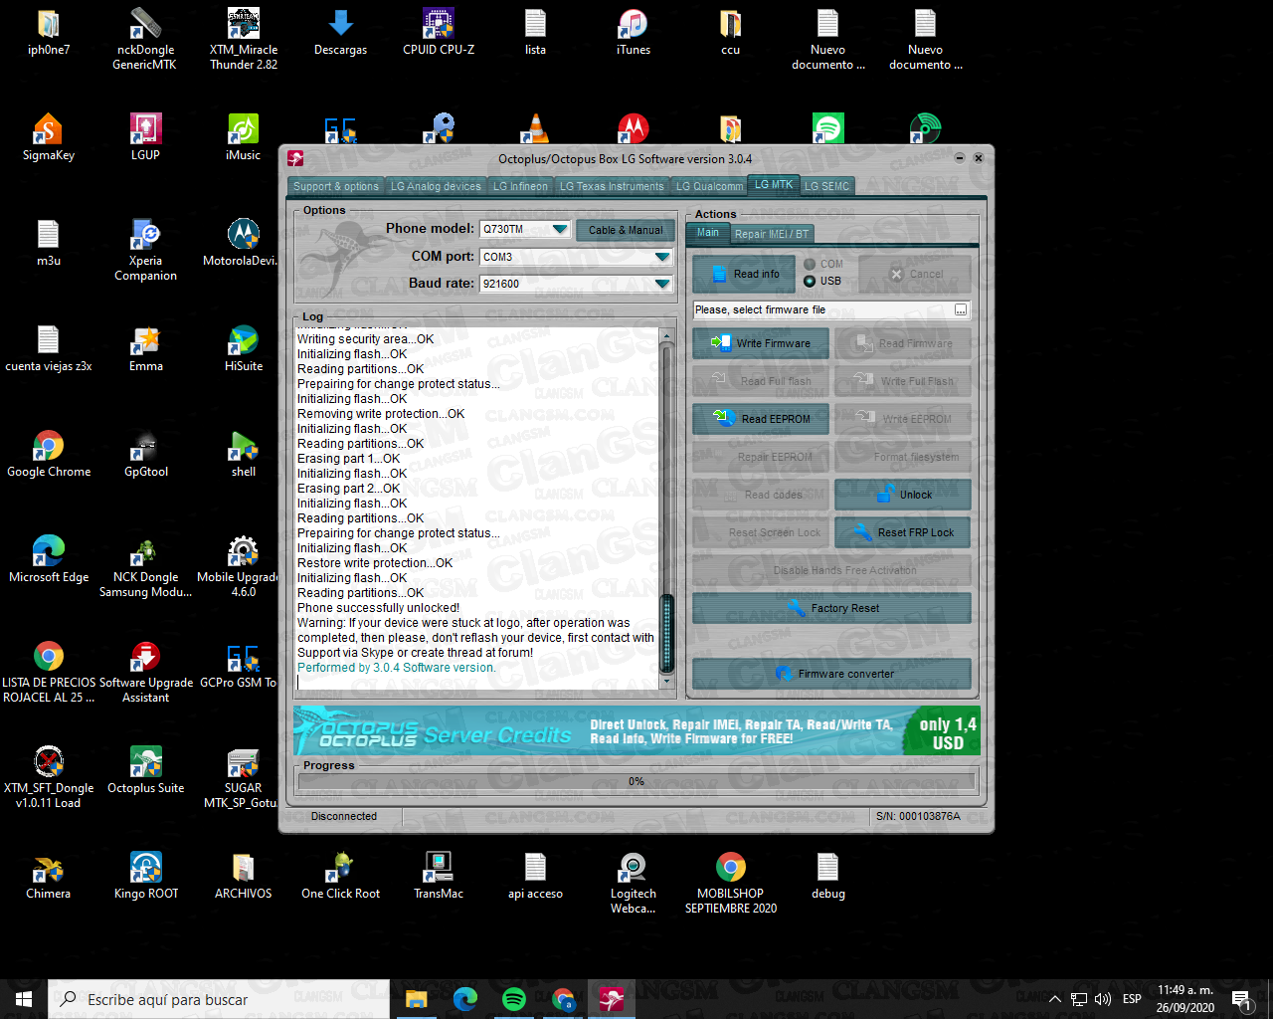The width and height of the screenshot is (1273, 1019).
Task: Click the Octoplus Server Credits banner
Action: pos(636,731)
